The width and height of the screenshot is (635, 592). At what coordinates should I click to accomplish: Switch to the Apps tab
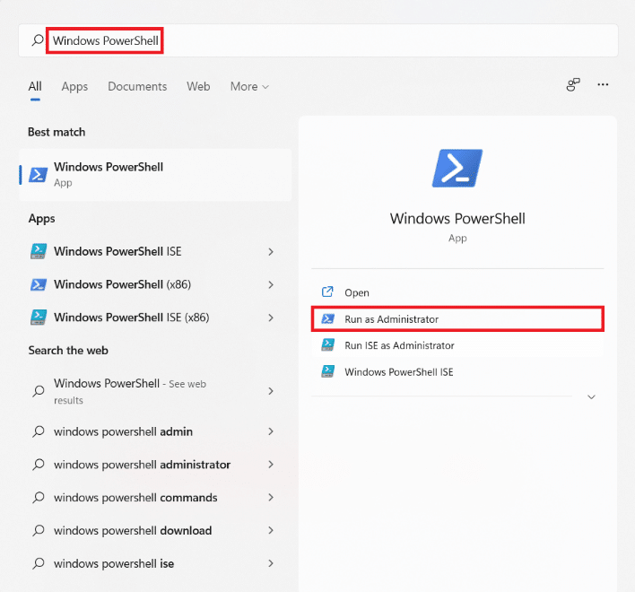pyautogui.click(x=74, y=86)
